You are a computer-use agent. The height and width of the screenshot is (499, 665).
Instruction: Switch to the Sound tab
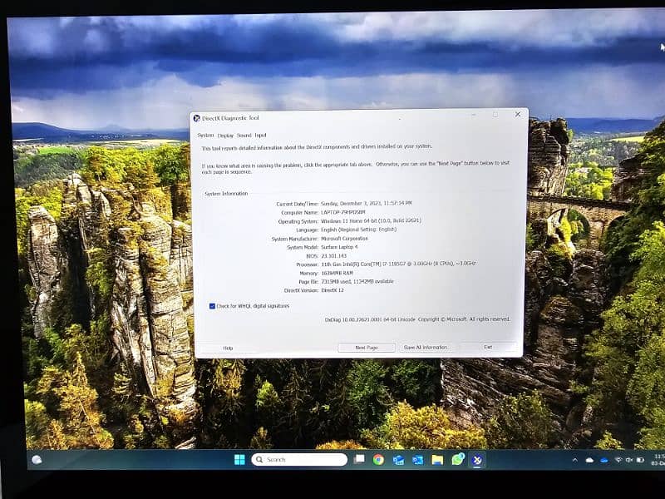244,135
